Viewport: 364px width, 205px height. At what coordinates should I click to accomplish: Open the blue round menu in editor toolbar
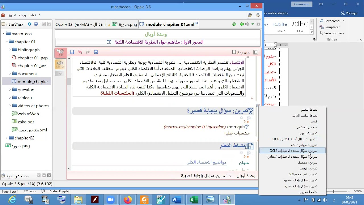[96, 52]
